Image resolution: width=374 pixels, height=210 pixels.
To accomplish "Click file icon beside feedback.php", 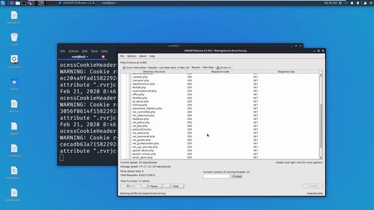I will click(130, 119).
